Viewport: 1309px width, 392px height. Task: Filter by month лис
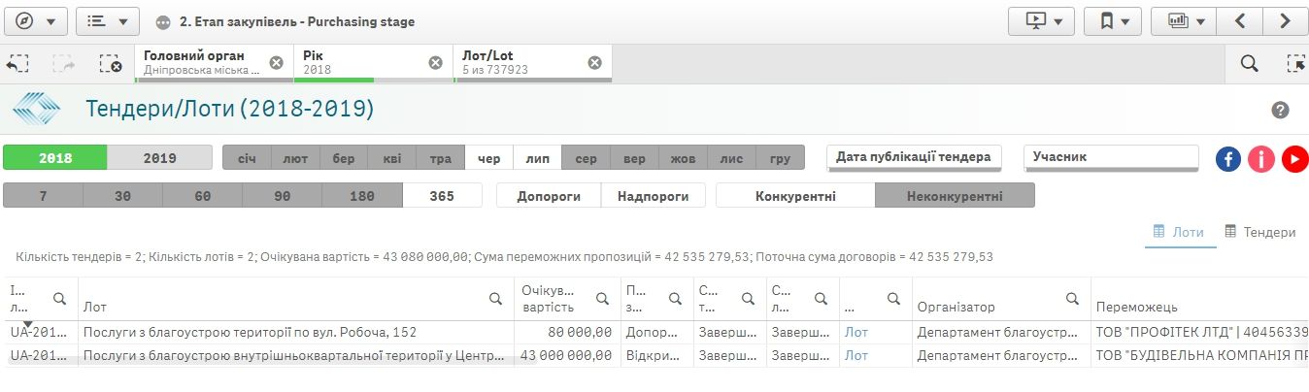pyautogui.click(x=732, y=158)
